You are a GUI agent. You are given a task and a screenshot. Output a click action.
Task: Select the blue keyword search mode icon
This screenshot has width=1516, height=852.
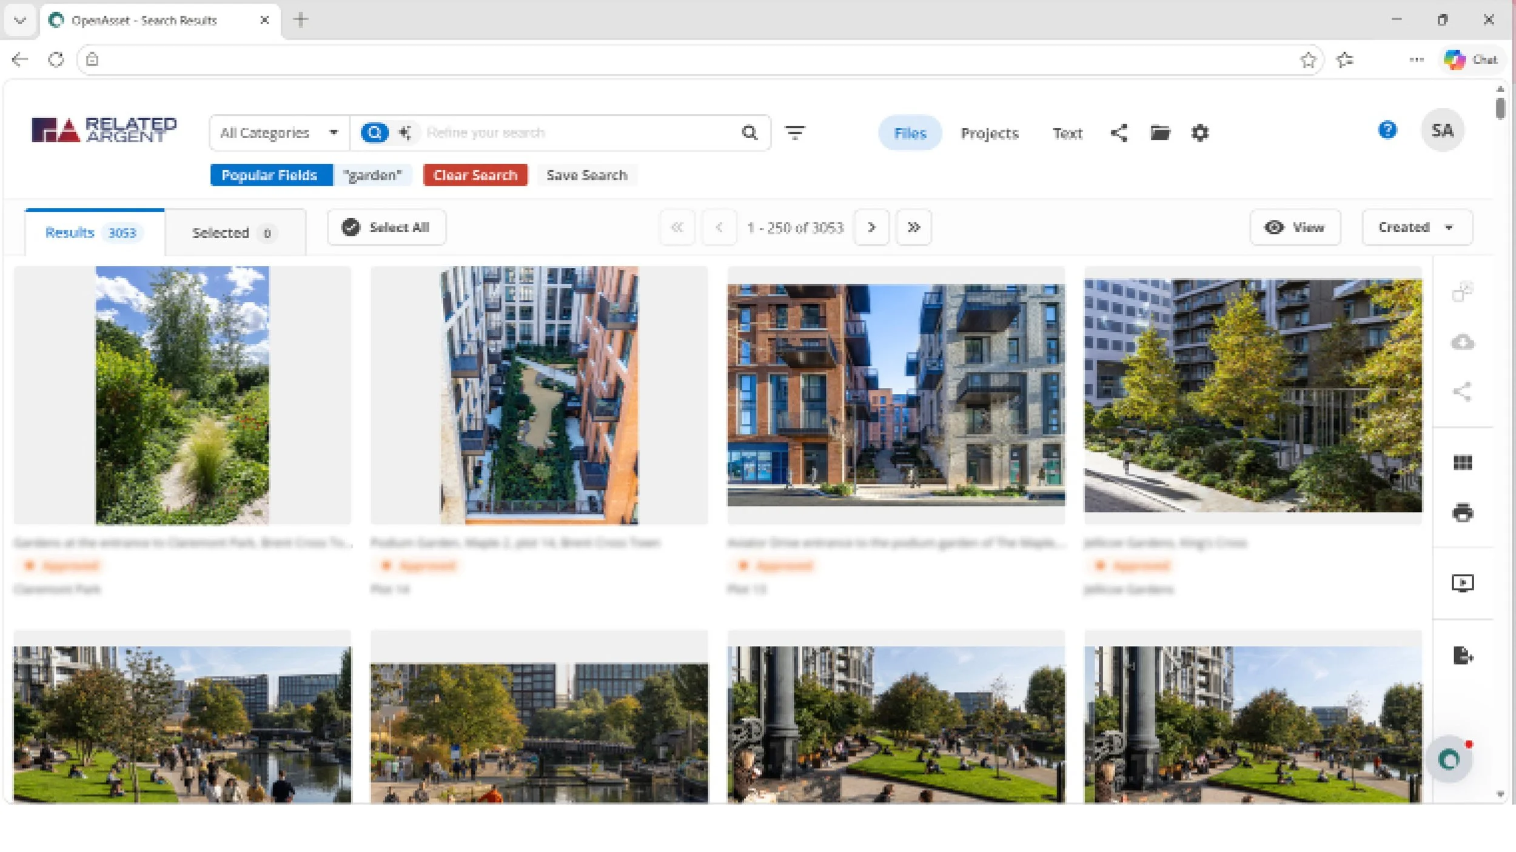(375, 133)
